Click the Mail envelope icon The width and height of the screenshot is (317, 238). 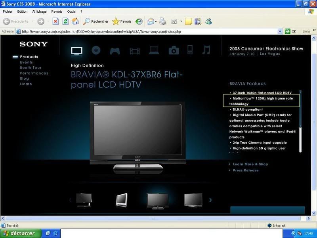pos(151,21)
